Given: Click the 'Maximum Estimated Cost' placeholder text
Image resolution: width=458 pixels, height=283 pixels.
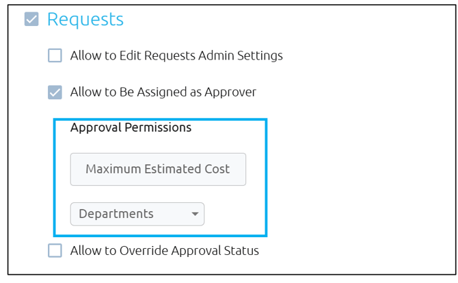Looking at the screenshot, I should (x=158, y=169).
